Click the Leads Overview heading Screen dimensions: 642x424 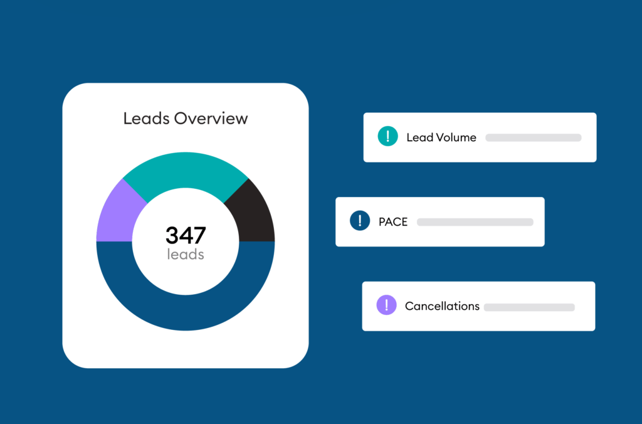[x=186, y=118]
